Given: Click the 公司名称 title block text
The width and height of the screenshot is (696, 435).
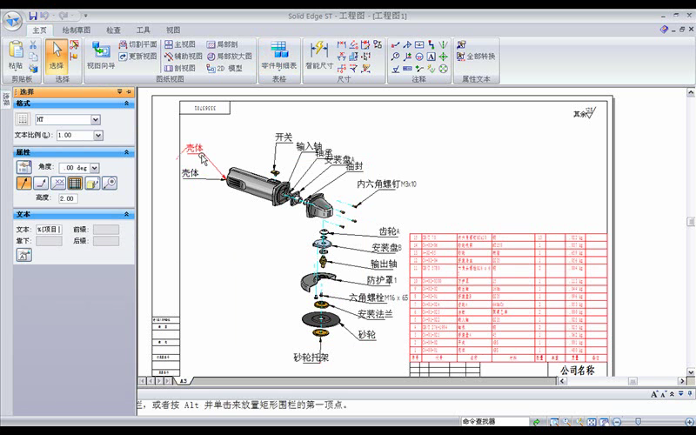Looking at the screenshot, I should click(577, 371).
